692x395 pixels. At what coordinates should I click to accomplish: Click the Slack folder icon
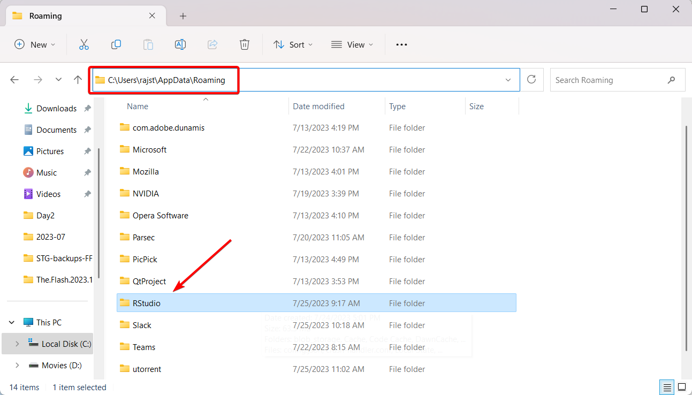[124, 325]
